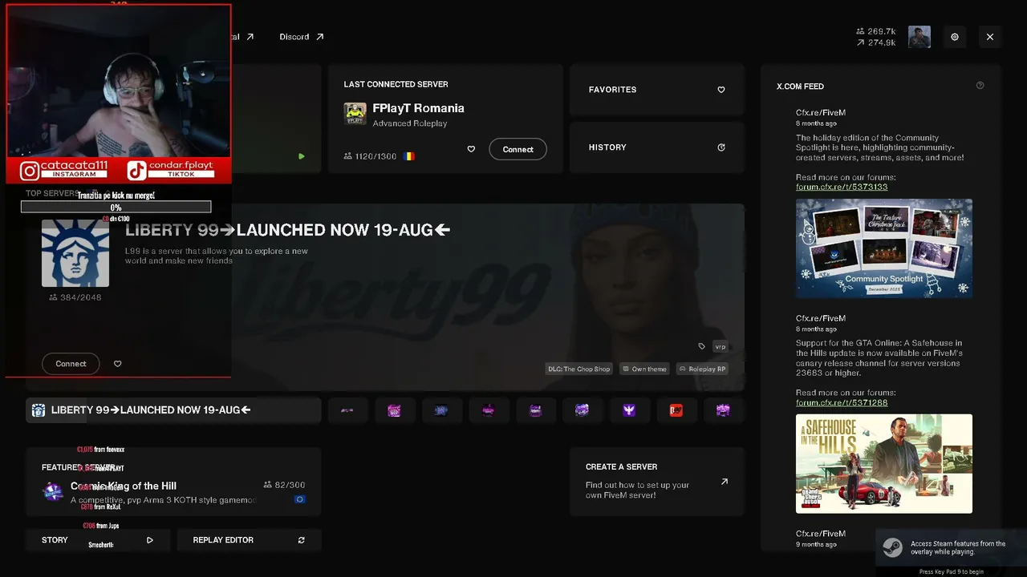
Task: Open the Favorites server list
Action: coord(657,90)
